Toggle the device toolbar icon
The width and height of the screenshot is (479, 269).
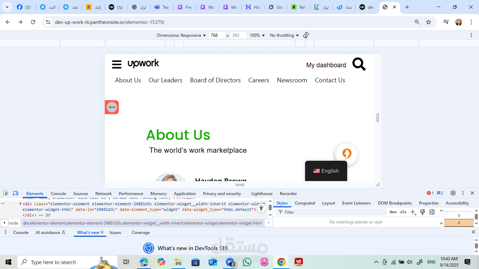tap(15, 193)
